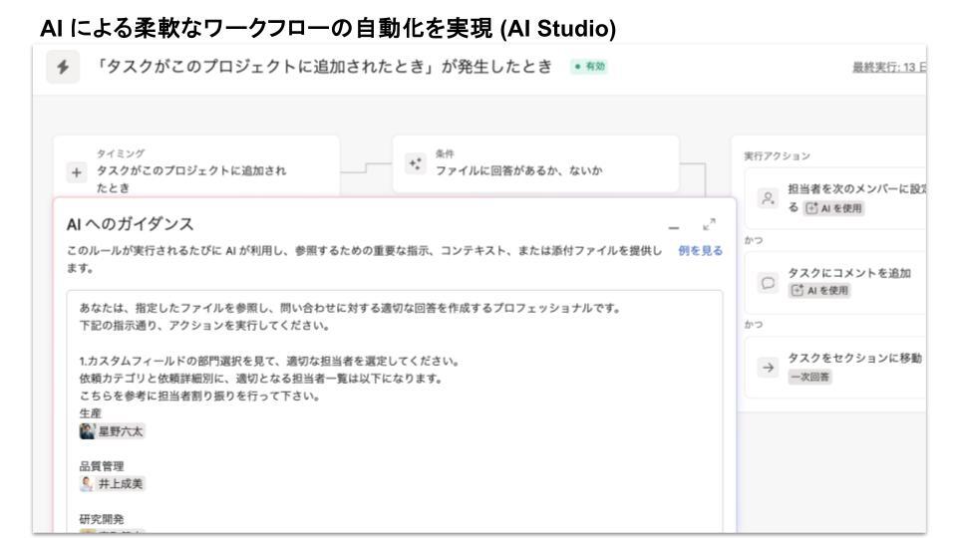Toggle the 有効 status badge
This screenshot has height=538, width=957.
(x=587, y=67)
